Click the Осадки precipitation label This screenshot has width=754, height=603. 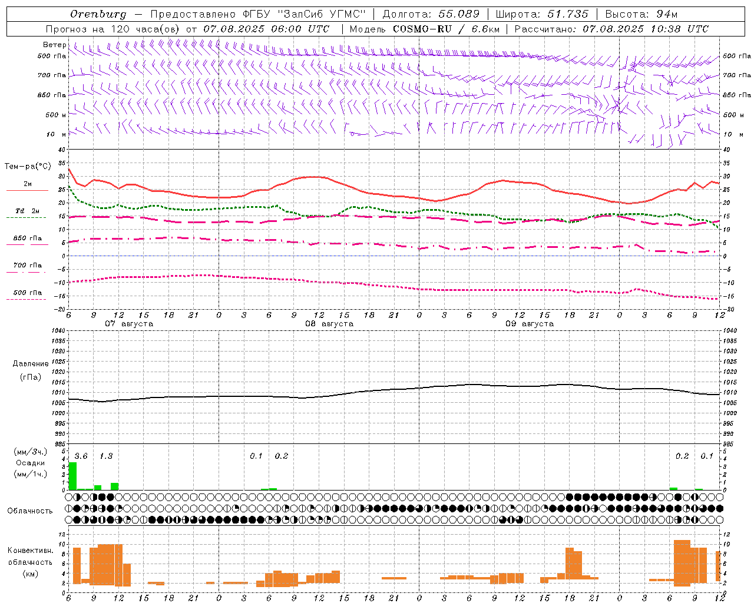coord(31,463)
